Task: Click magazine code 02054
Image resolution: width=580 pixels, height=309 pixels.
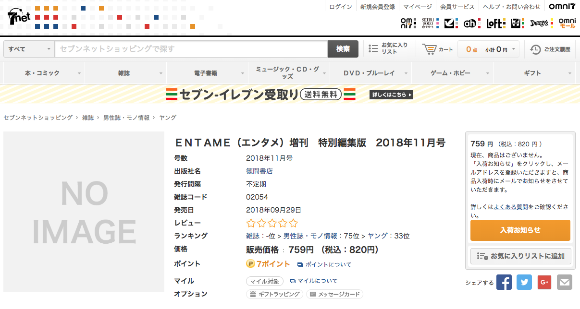Action: (x=257, y=197)
